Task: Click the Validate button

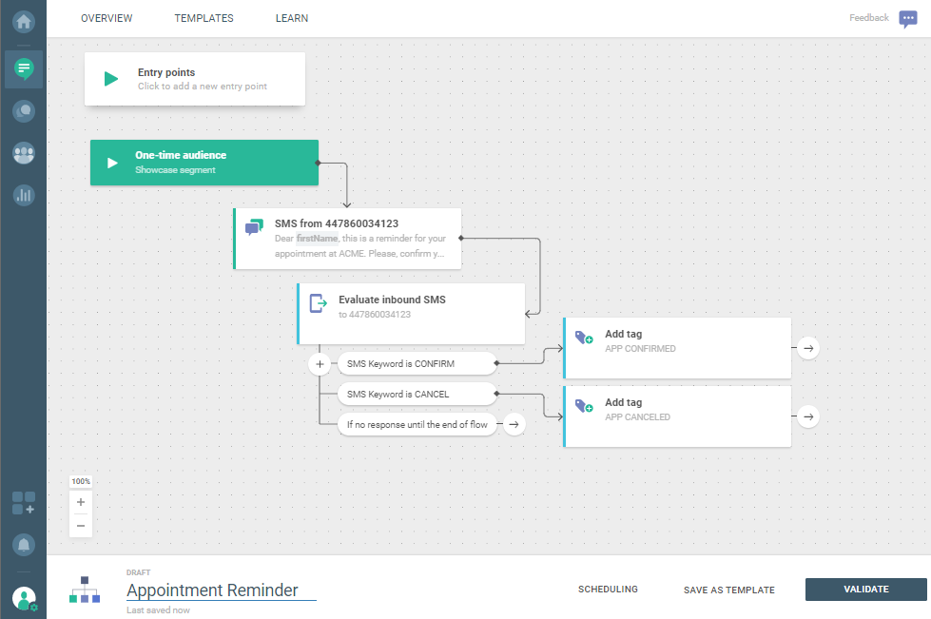Action: click(865, 590)
